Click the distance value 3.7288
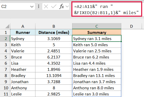The width and height of the screenshot is (144, 97). [x=54, y=82]
